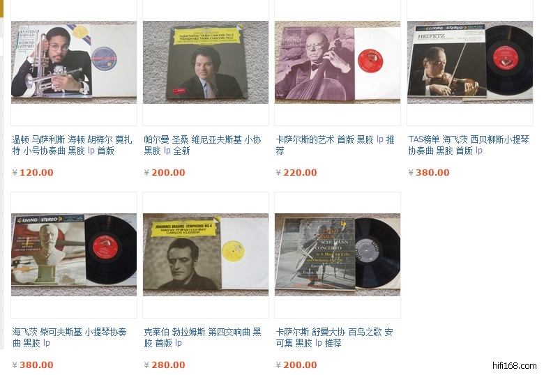This screenshot has width=544, height=375.
Task: Open the Heifetz Sibelius Living Stereo thumbnail
Action: pos(470,63)
